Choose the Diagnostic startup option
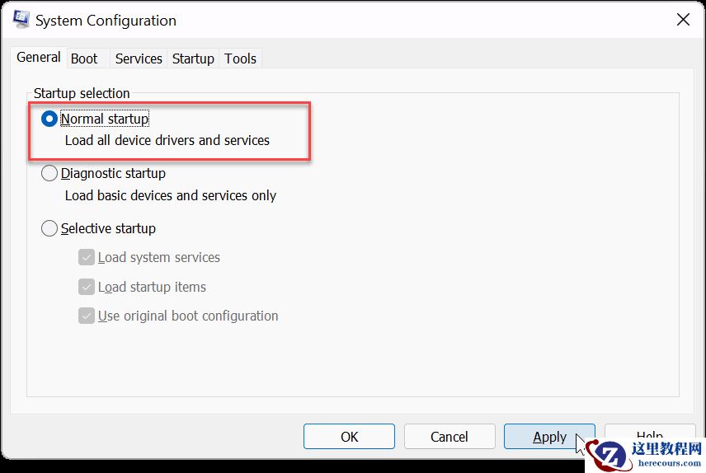The width and height of the screenshot is (706, 473). click(x=49, y=173)
